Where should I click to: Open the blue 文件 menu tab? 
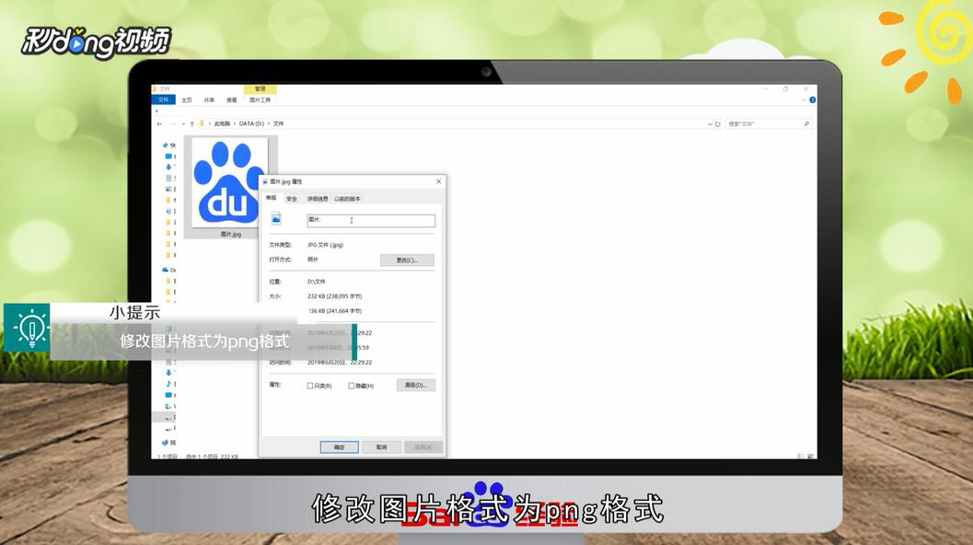click(x=163, y=99)
